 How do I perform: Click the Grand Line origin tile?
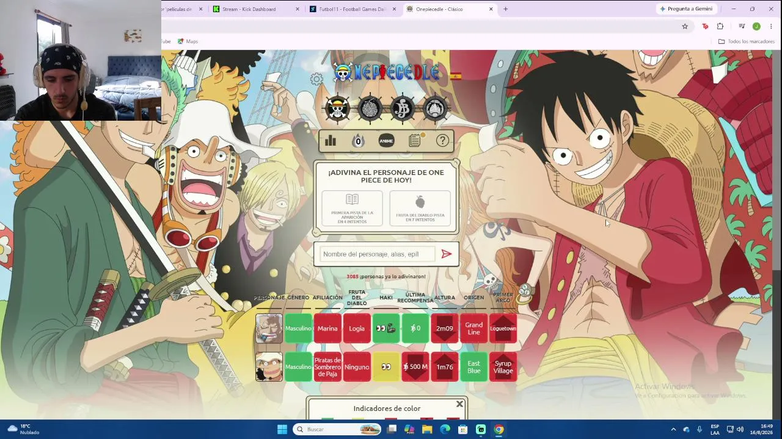[x=474, y=329]
